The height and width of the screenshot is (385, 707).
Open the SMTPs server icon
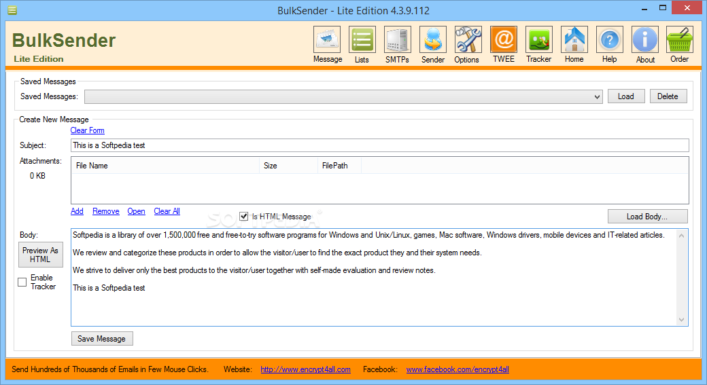[x=397, y=39]
